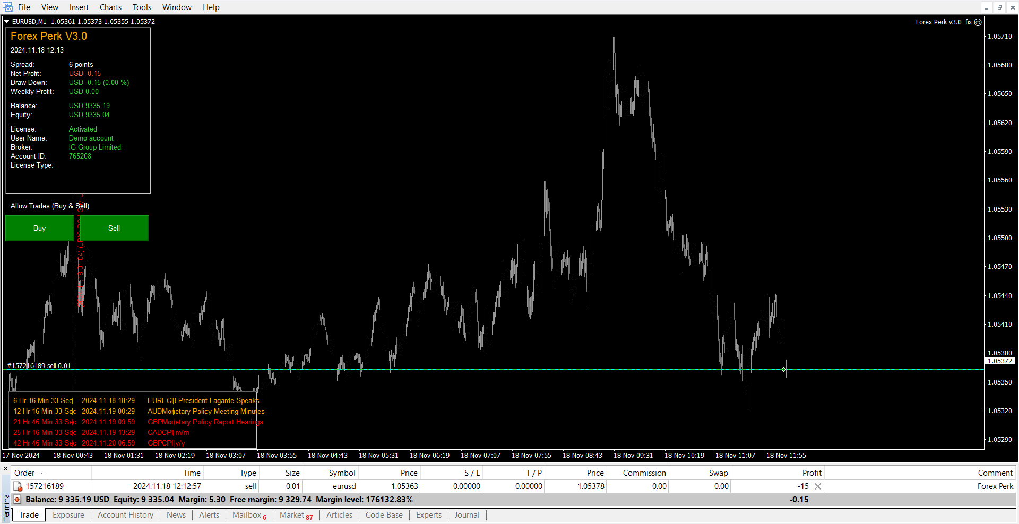Select the #157216189 sell order line label

point(39,366)
